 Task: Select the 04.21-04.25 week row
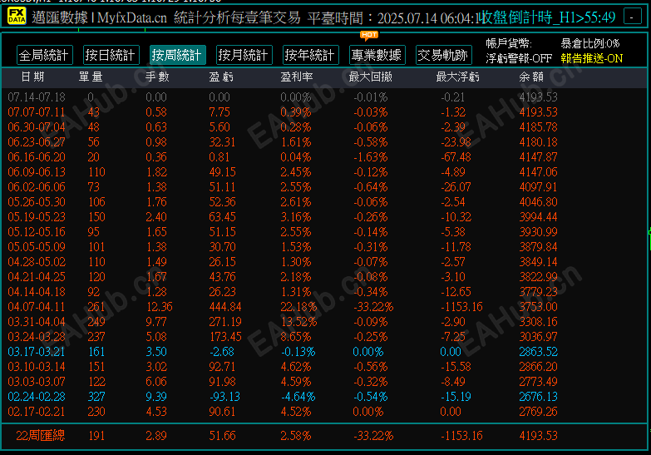click(283, 277)
